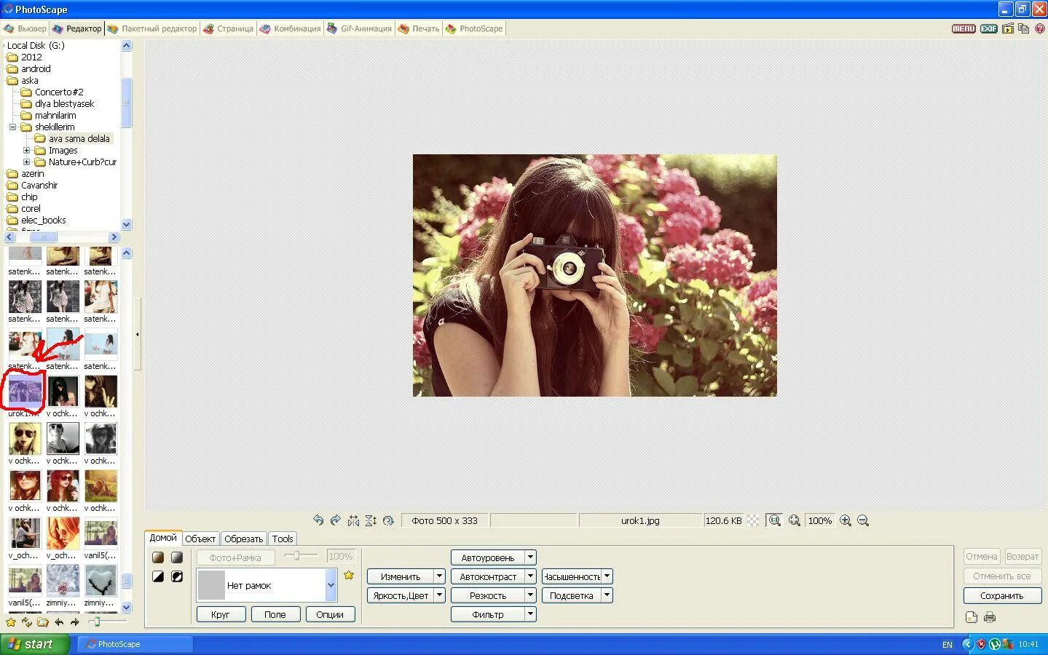Rotate the photo counter-clockwise
This screenshot has height=655, width=1048.
click(x=318, y=520)
